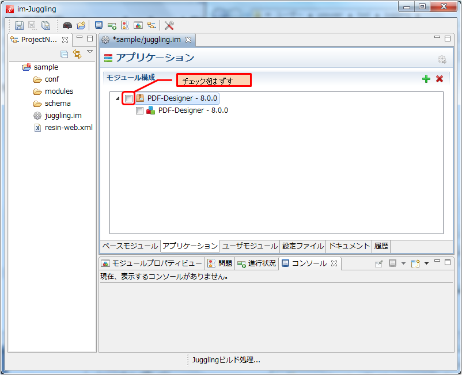This screenshot has width=462, height=375.
Task: Click the Save As toolbar icon
Action: [32, 25]
